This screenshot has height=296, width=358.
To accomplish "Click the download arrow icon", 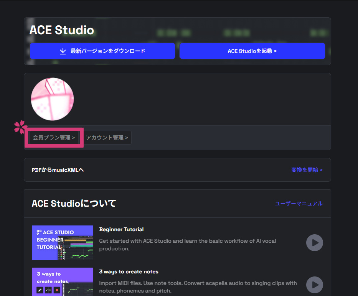I will click(x=63, y=51).
